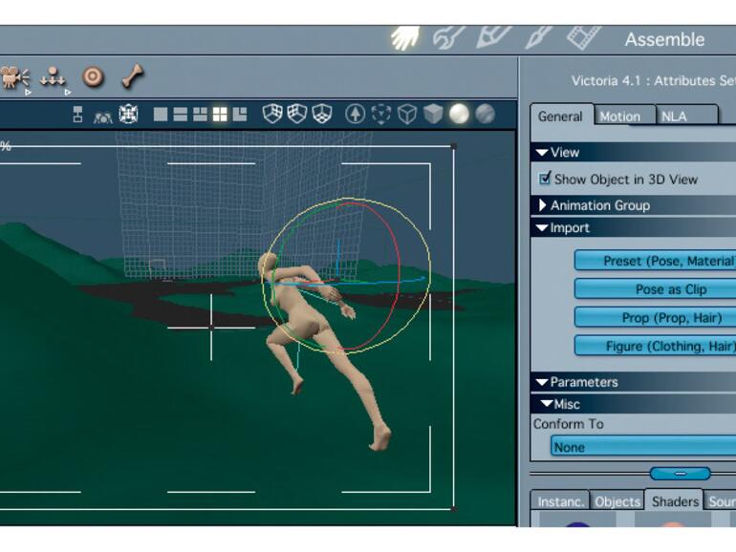Switch to the Assemble room hand icon
Viewport: 736px width, 552px height.
405,38
